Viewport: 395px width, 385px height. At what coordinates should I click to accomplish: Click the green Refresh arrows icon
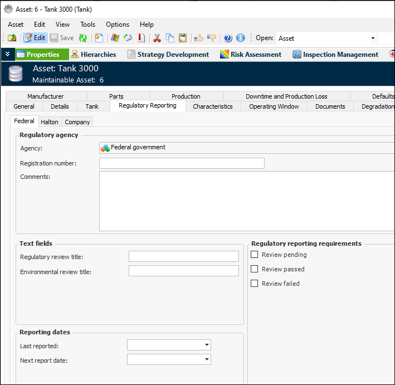click(83, 38)
